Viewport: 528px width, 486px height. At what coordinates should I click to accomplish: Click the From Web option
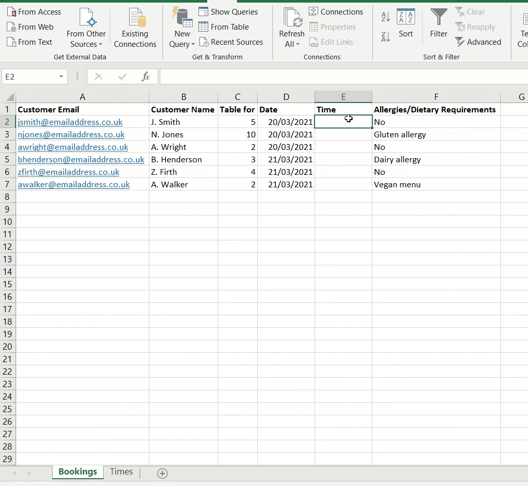tap(30, 27)
